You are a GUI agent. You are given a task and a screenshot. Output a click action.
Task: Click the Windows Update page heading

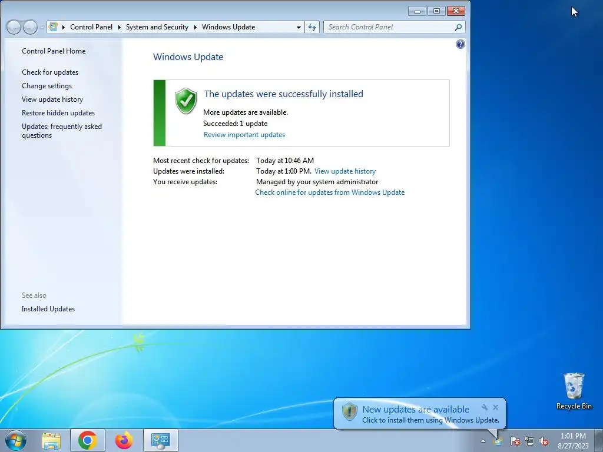[x=188, y=57]
